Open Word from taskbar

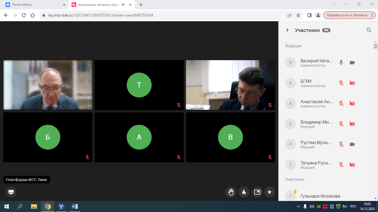click(75, 206)
